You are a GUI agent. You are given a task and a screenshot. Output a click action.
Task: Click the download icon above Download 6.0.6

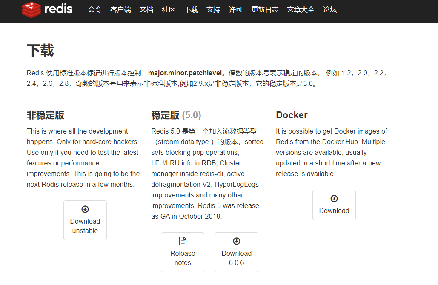[x=237, y=241]
